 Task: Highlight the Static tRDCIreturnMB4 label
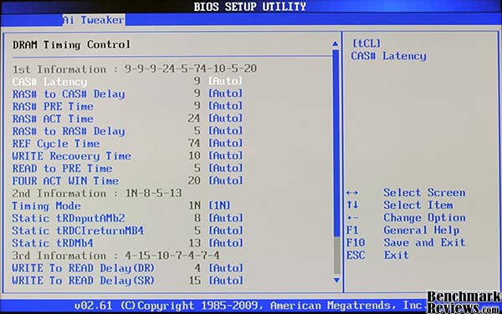point(78,231)
